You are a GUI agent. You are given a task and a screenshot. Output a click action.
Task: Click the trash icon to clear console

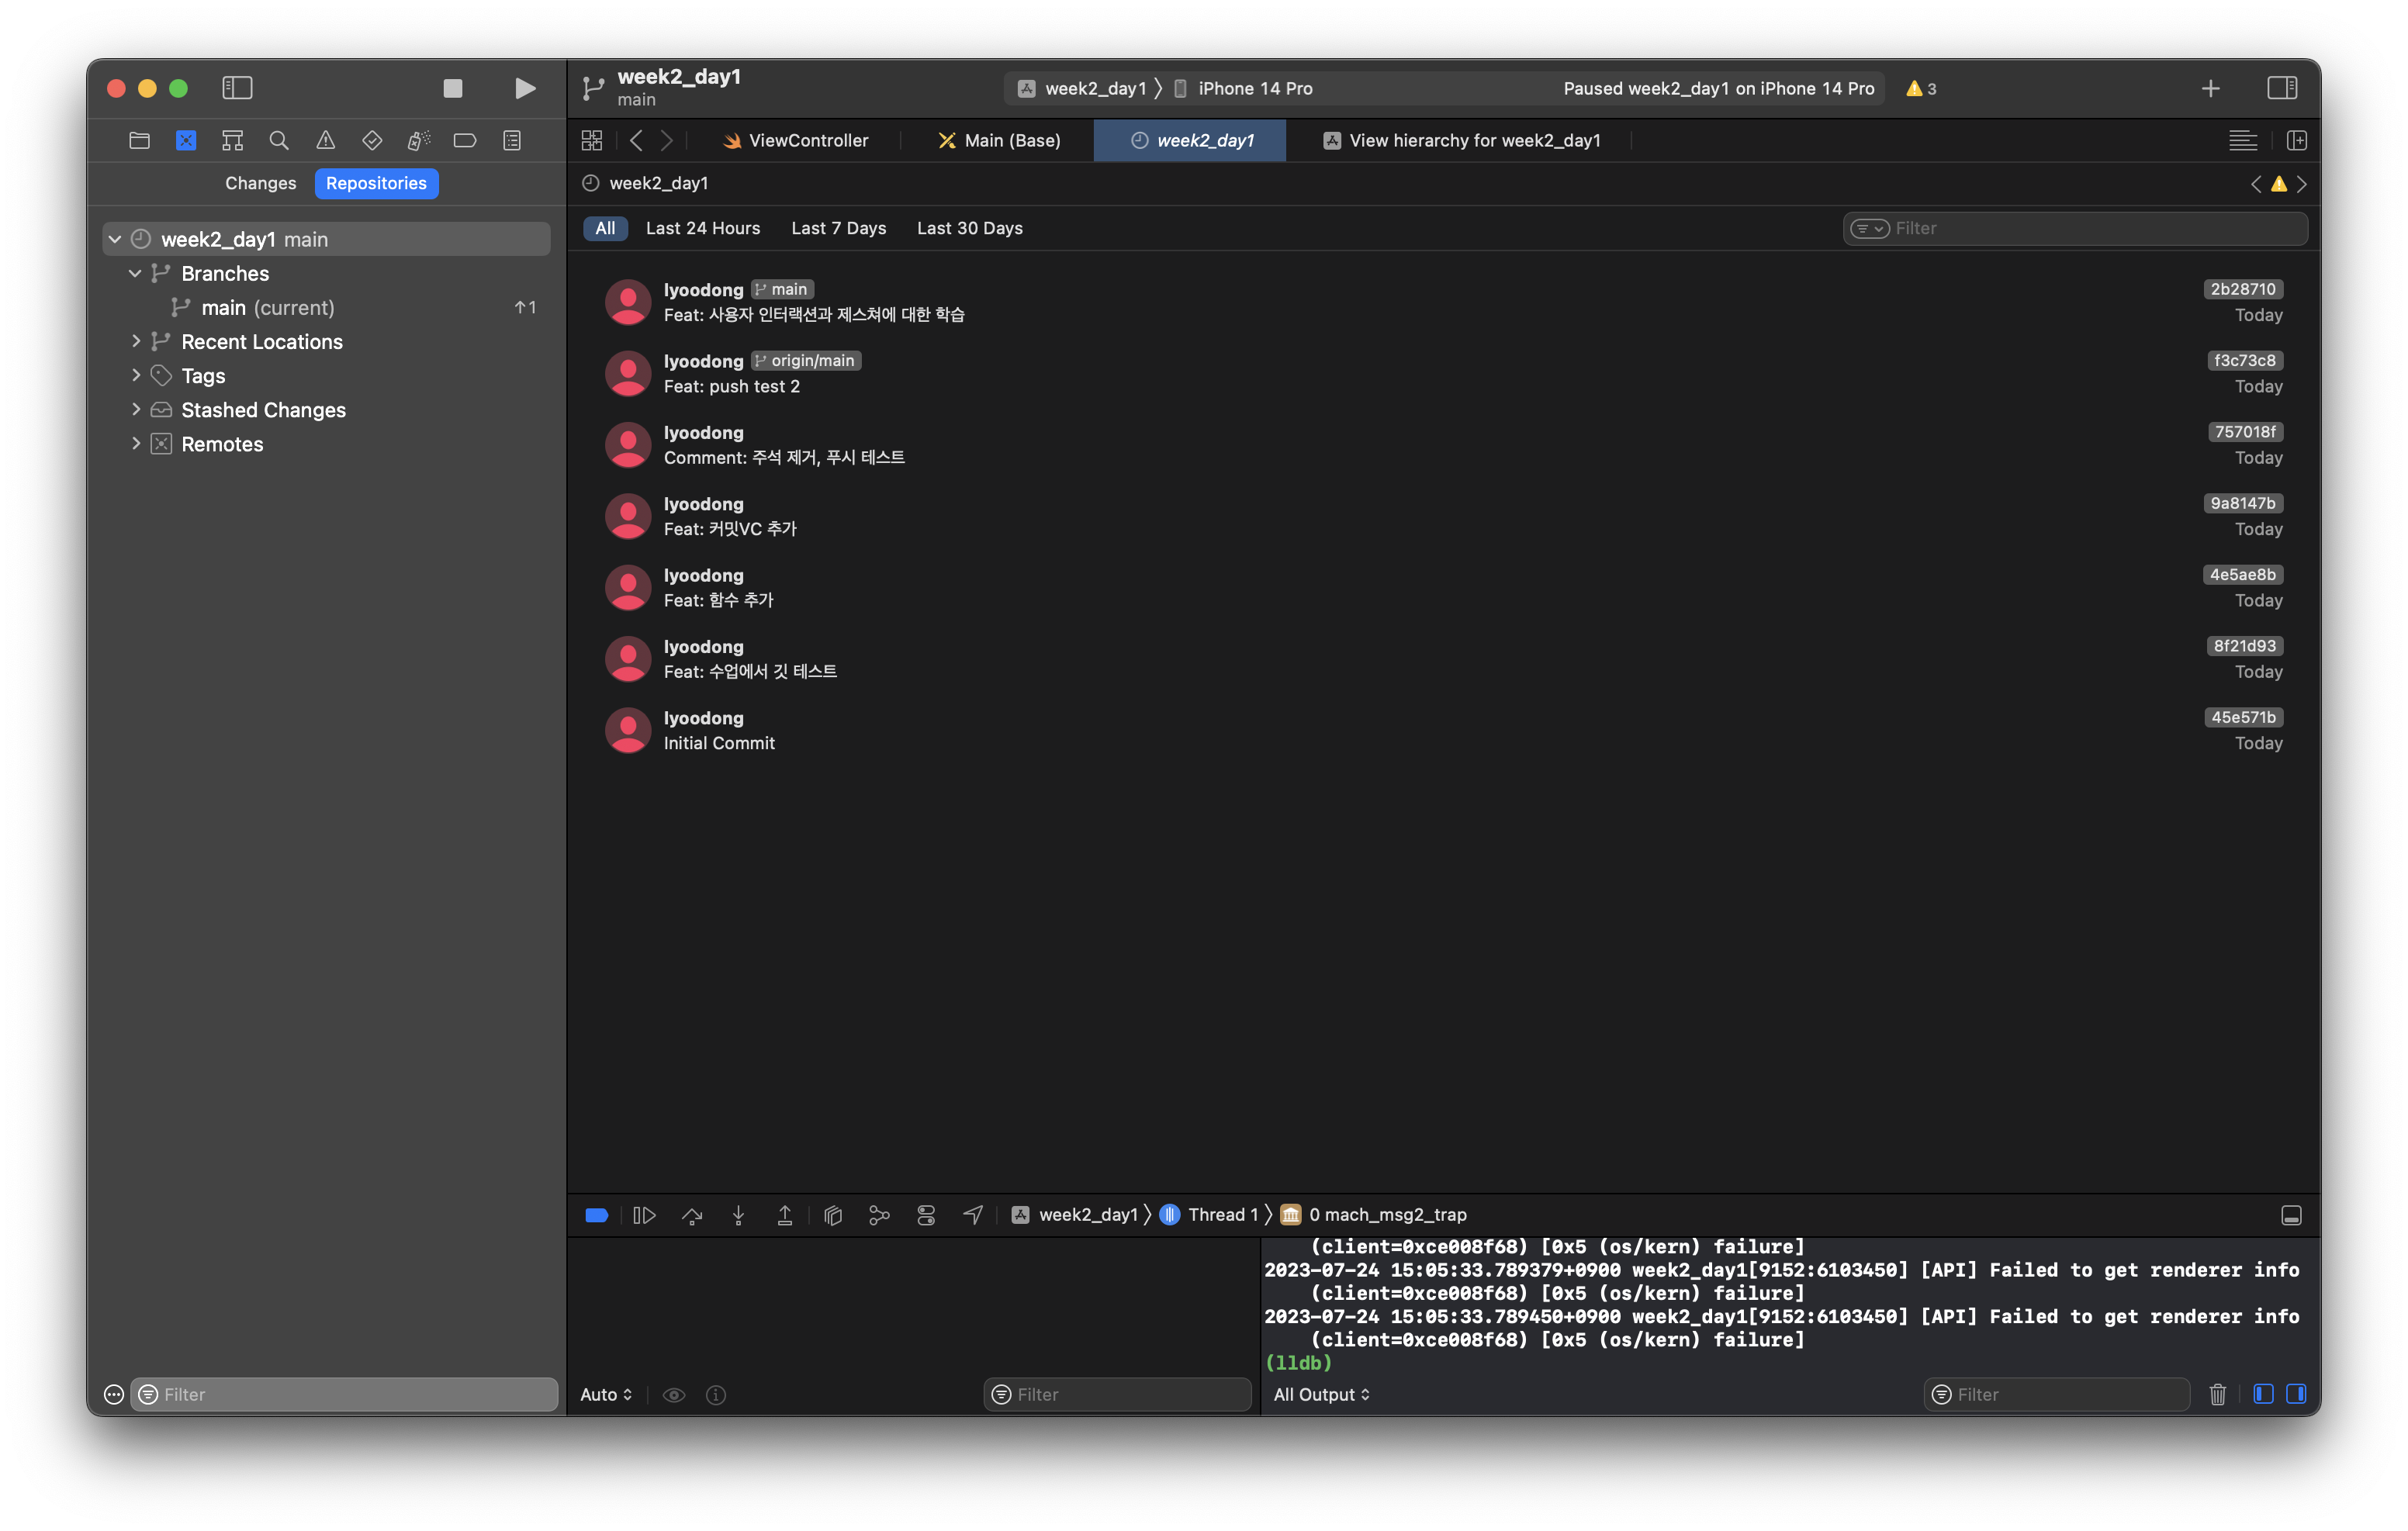[x=2217, y=1394]
